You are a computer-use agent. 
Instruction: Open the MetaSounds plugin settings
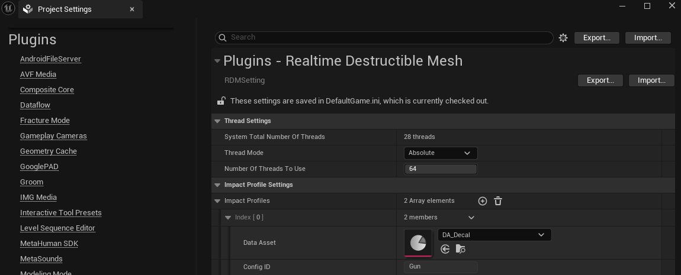(x=41, y=259)
